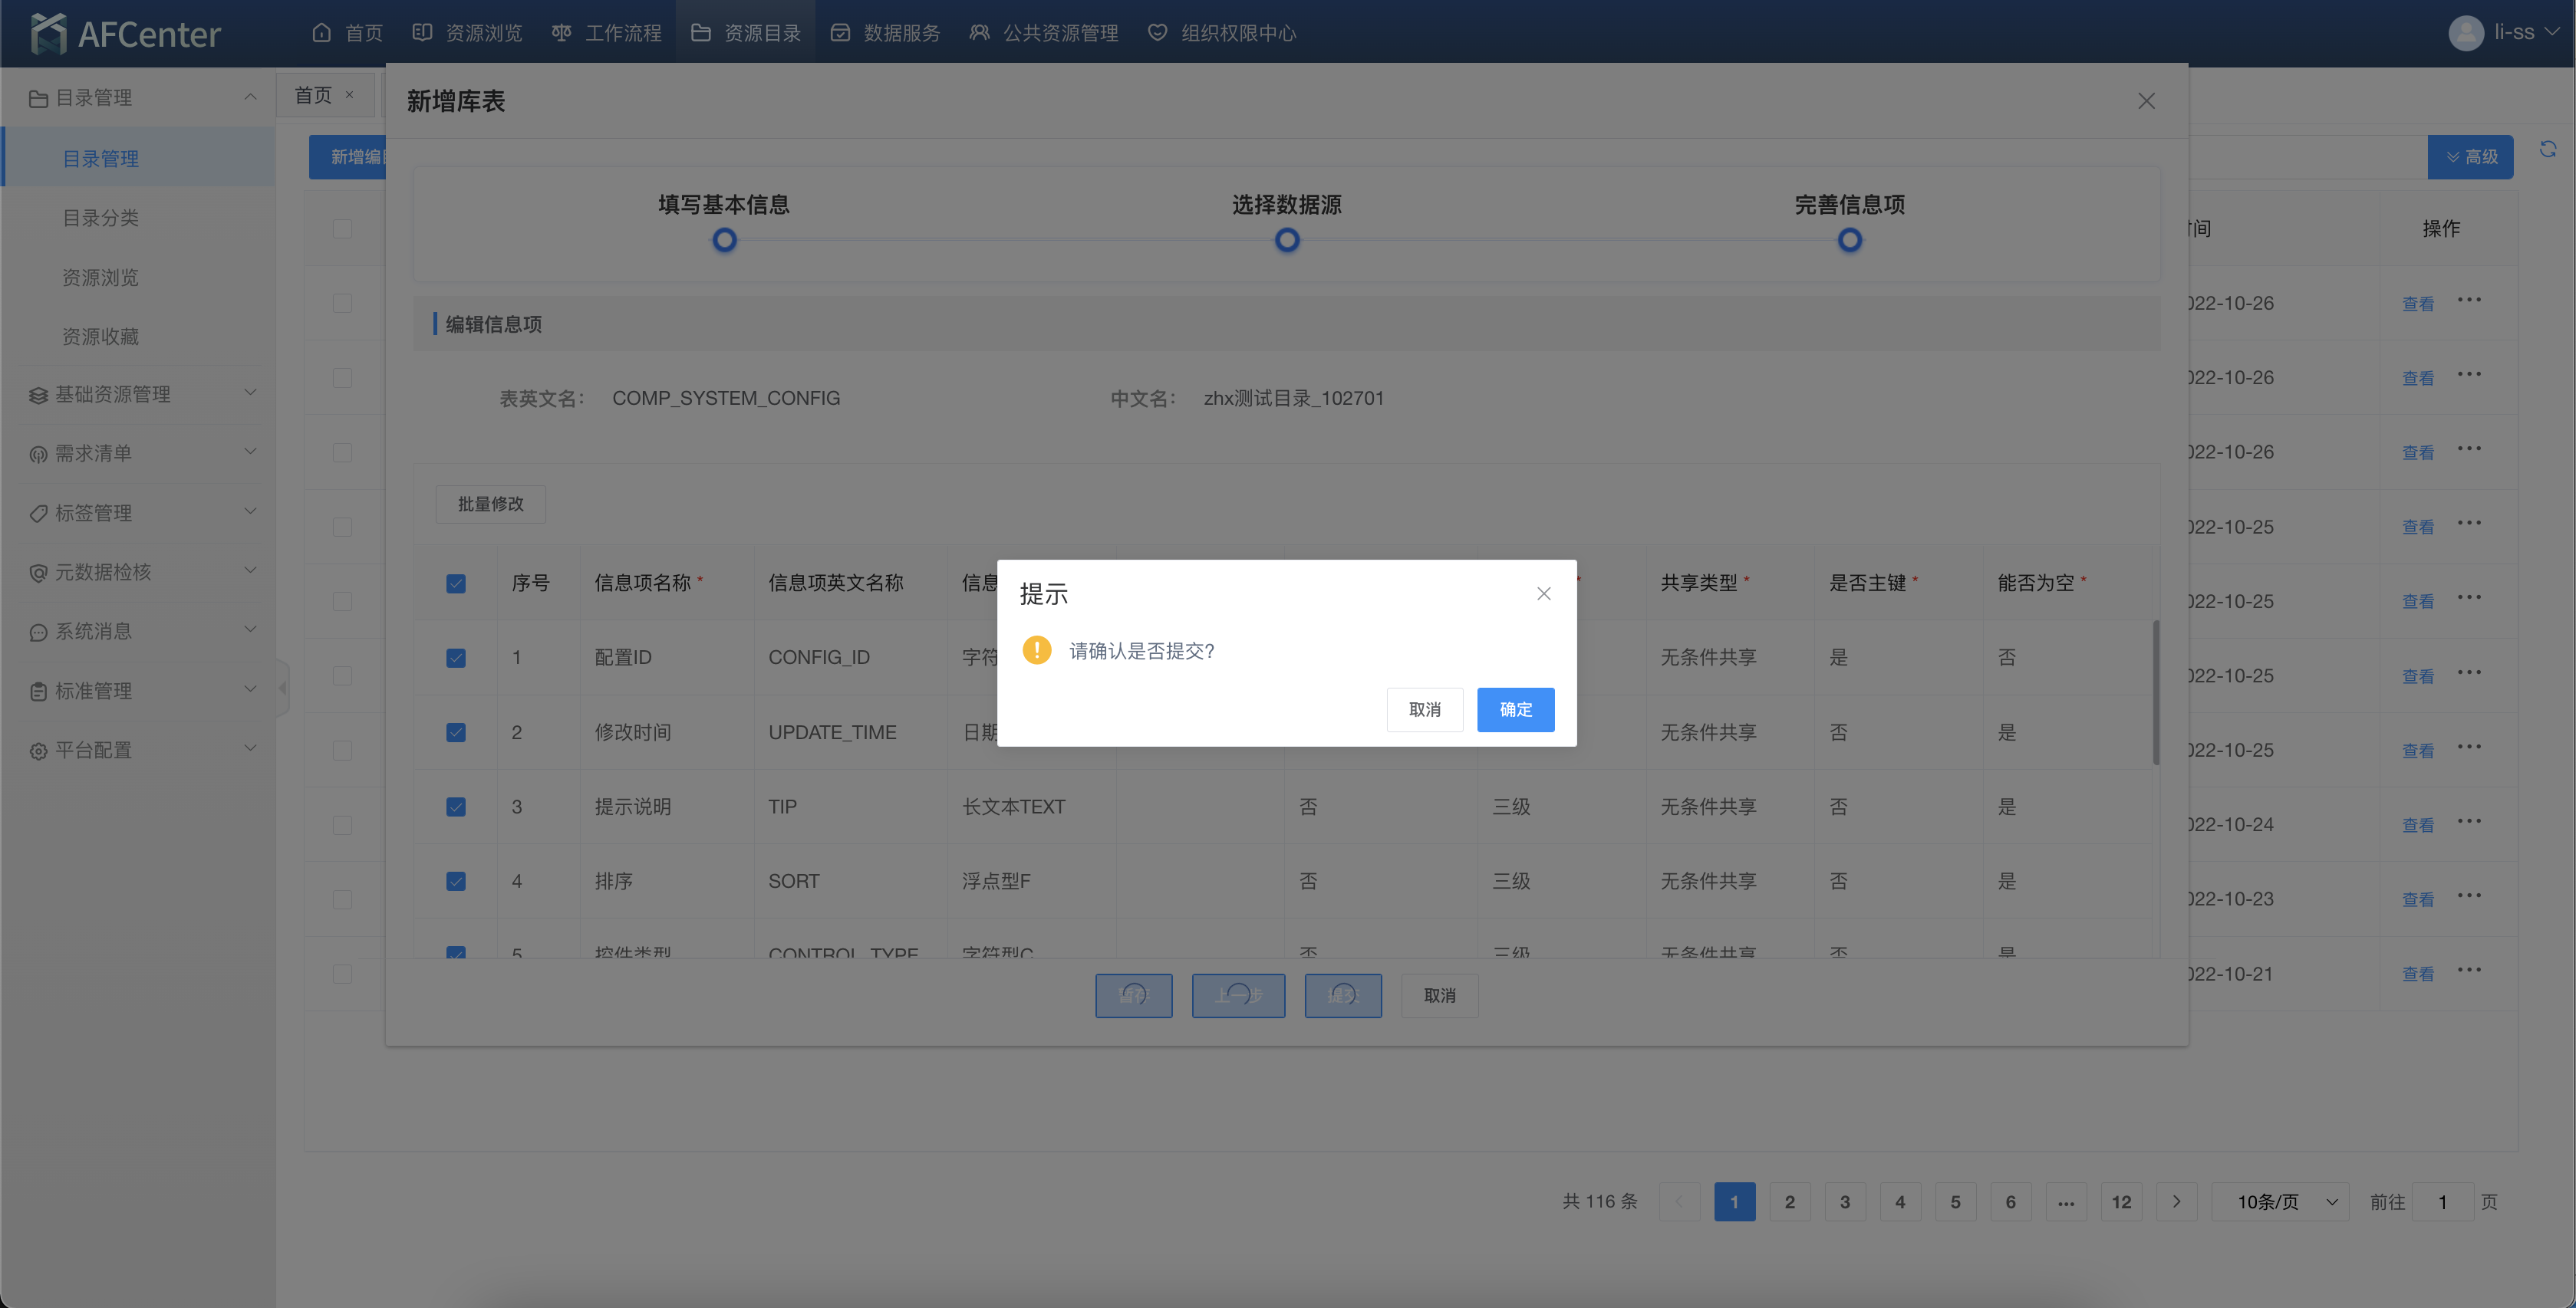The width and height of the screenshot is (2576, 1308).
Task: Expand the 系统消息 sidebar group
Action: [250, 629]
